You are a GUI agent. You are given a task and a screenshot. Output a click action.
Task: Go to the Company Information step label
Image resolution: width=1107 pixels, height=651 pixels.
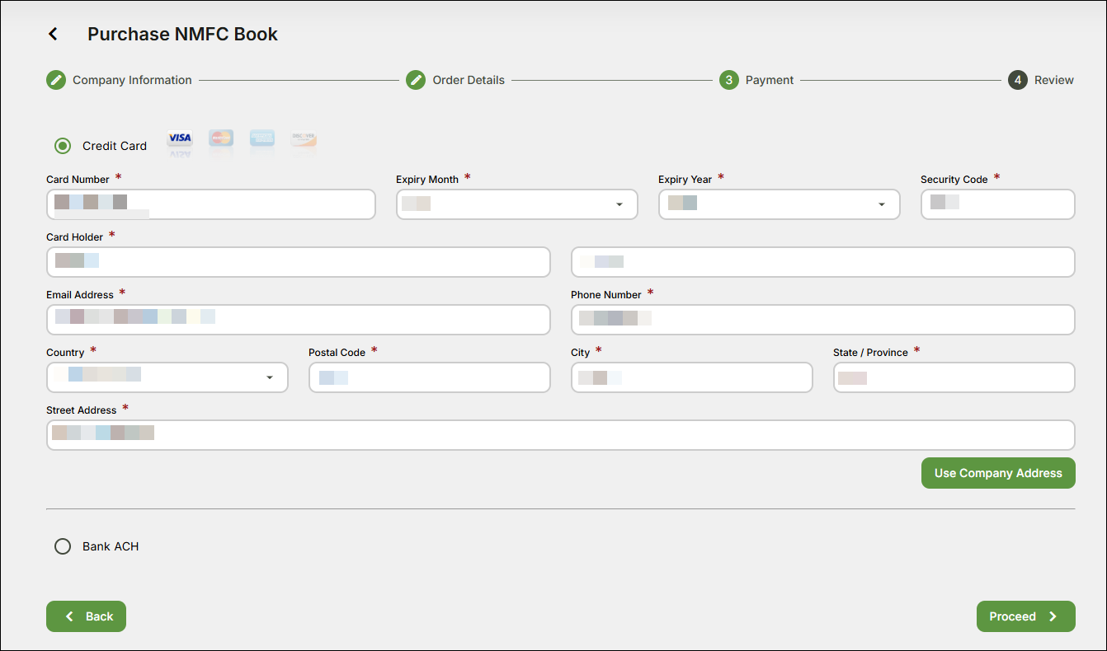pyautogui.click(x=132, y=80)
